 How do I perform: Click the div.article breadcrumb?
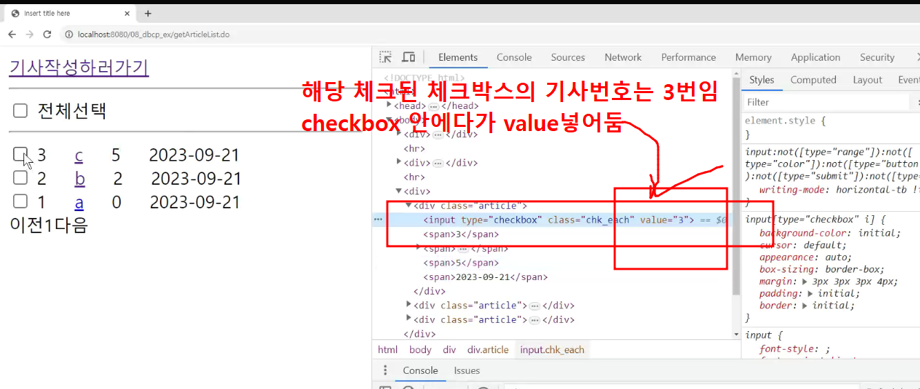(488, 350)
